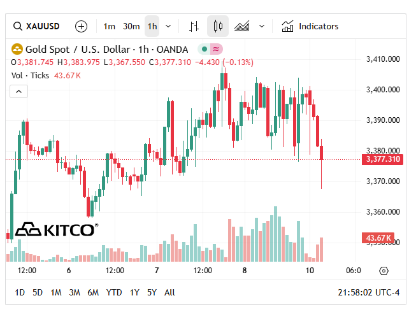
Task: Select the 6M date range
Action: (x=93, y=292)
